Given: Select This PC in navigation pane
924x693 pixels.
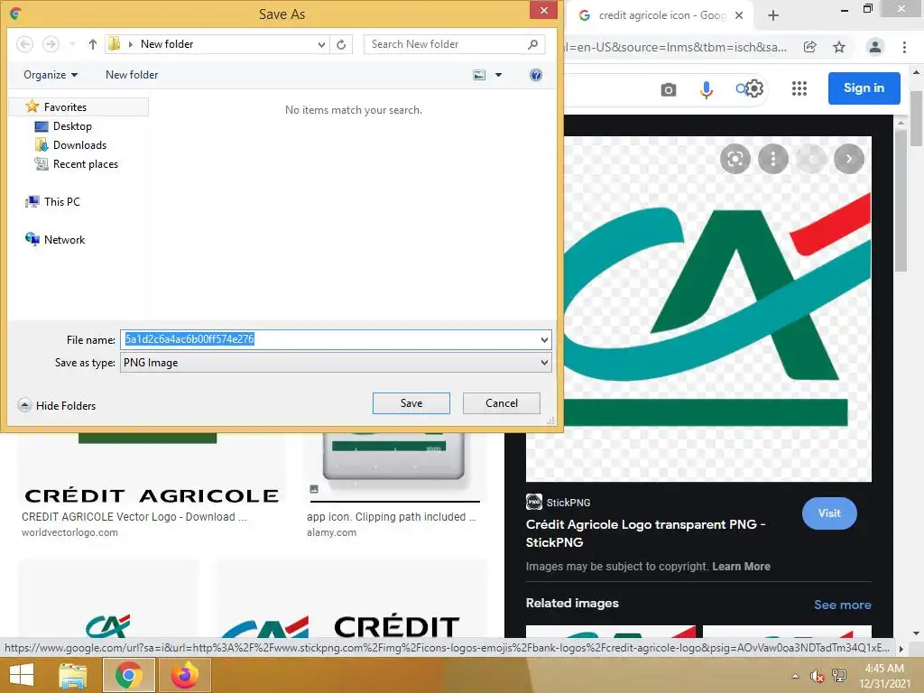Looking at the screenshot, I should (x=52, y=201).
